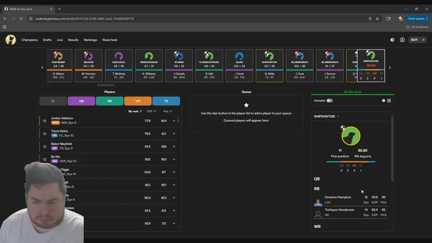
Task: Expand the 85.1 ADP player row
Action: click(174, 185)
